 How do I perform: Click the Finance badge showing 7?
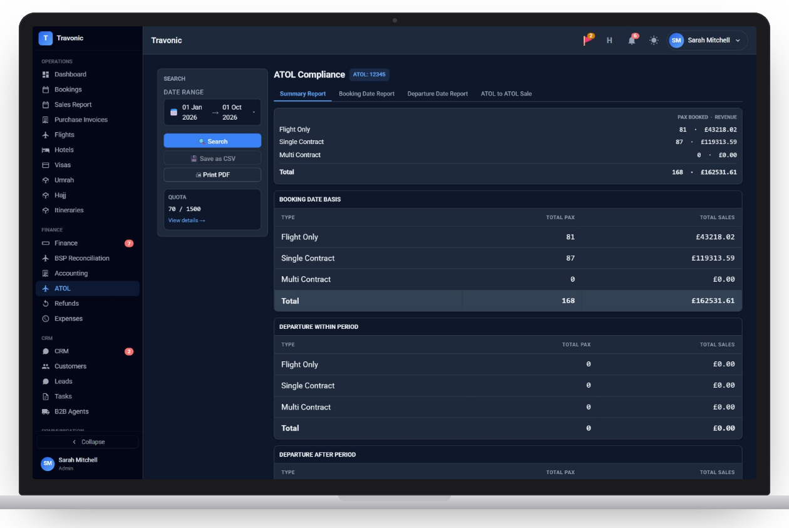129,243
